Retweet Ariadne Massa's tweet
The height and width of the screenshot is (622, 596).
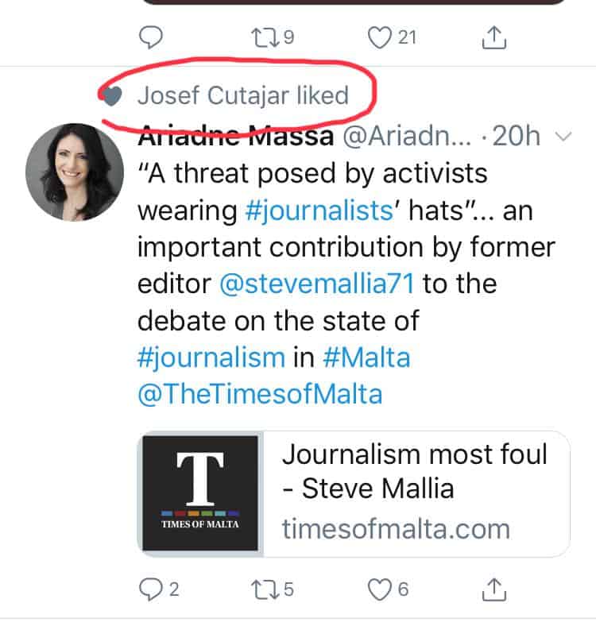[263, 589]
